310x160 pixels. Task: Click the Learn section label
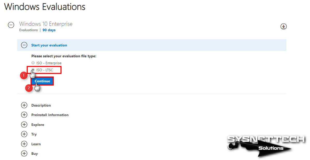(x=36, y=144)
